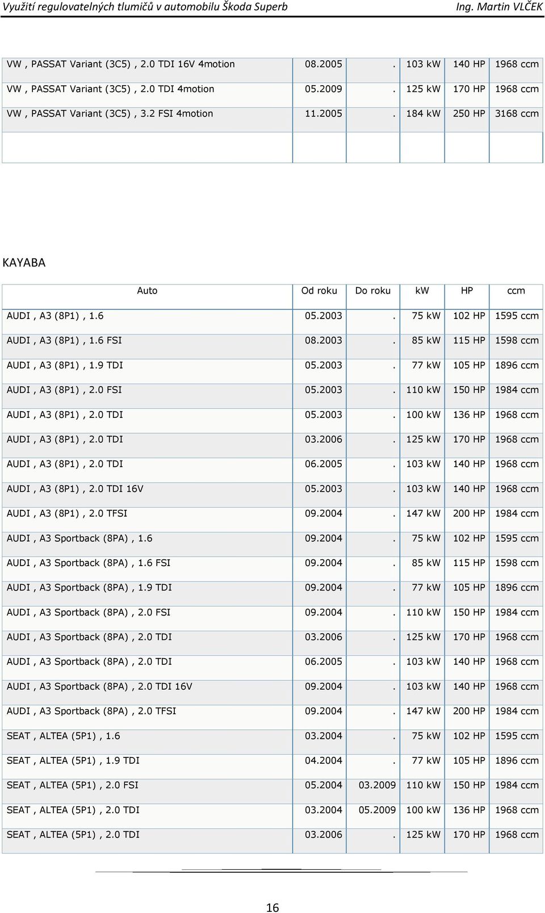Click the Do roku value 03.2009
Screen dimensions: 545x913
click(377, 785)
